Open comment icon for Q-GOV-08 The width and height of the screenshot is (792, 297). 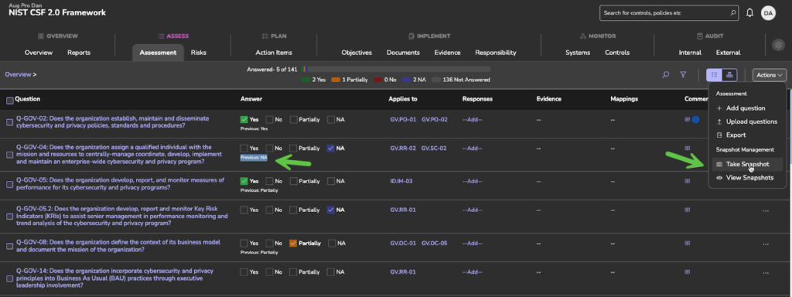tap(687, 244)
